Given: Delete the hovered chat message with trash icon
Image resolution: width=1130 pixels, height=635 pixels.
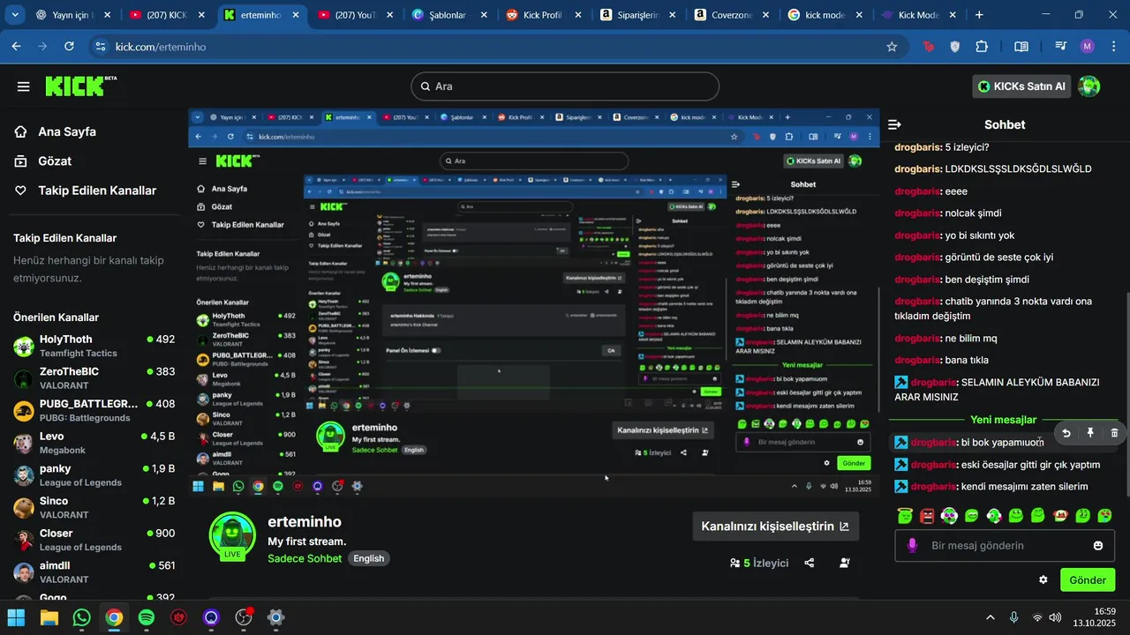Looking at the screenshot, I should [1114, 433].
